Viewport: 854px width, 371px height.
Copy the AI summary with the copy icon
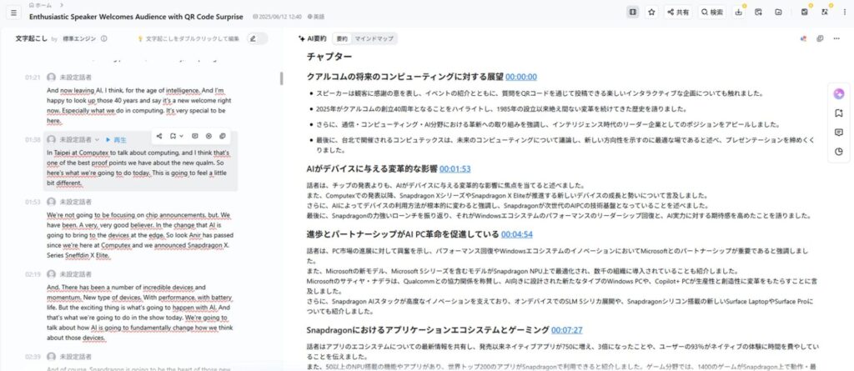click(x=820, y=38)
